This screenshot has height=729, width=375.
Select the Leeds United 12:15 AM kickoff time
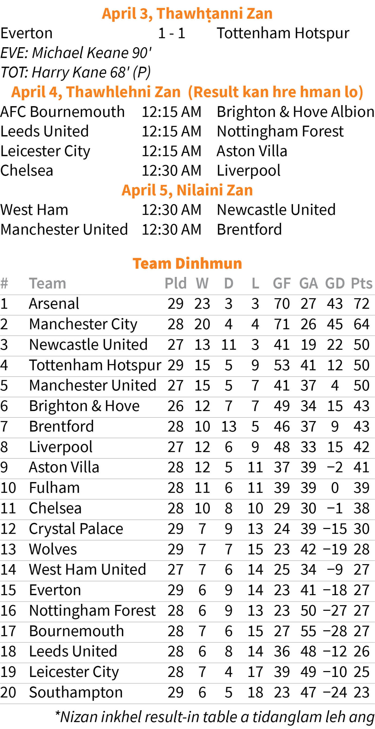[x=171, y=131]
